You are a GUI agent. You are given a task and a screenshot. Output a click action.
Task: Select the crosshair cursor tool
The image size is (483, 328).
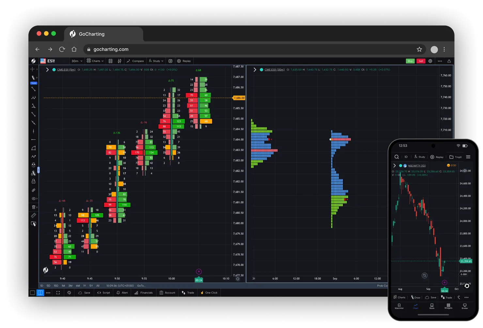[32, 69]
